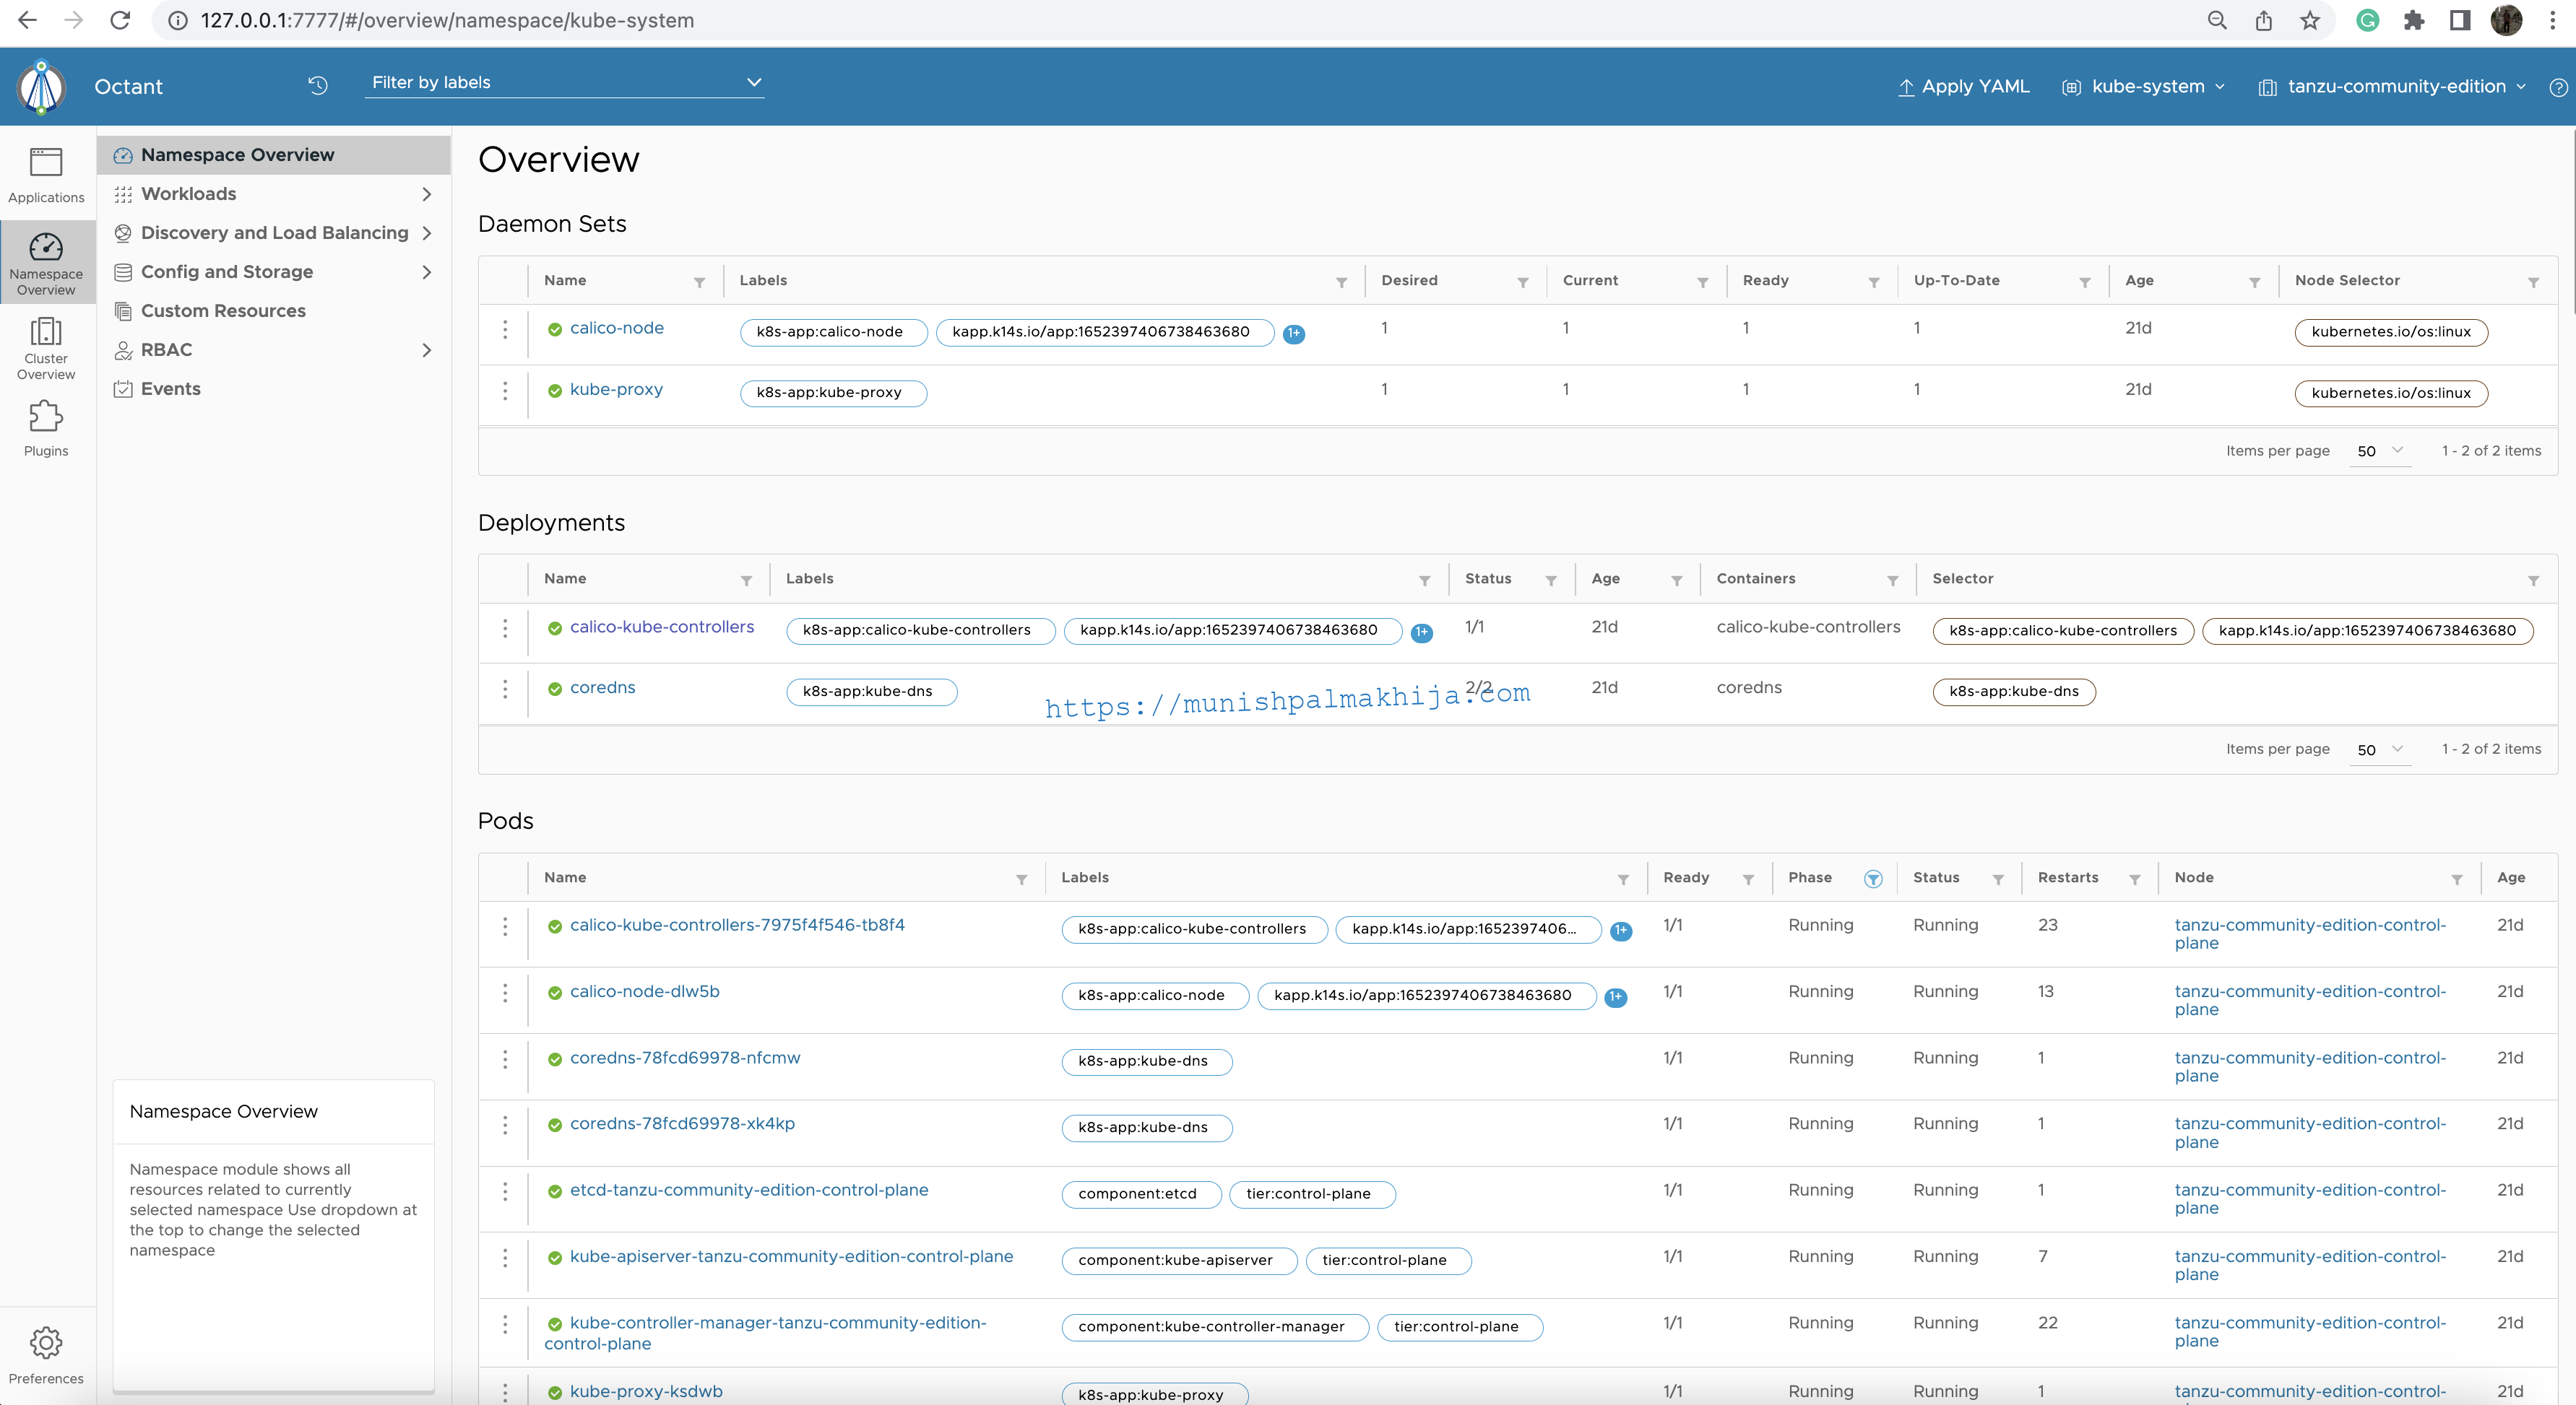Open browser extensions puzzle icon
This screenshot has width=2576, height=1405.
[2414, 20]
